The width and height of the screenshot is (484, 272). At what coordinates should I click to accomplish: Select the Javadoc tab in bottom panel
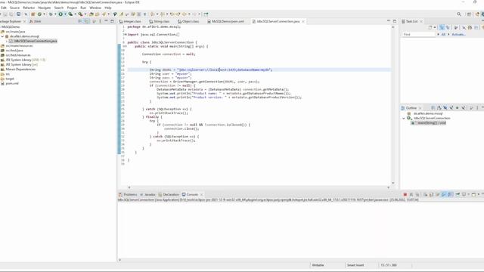(147, 195)
